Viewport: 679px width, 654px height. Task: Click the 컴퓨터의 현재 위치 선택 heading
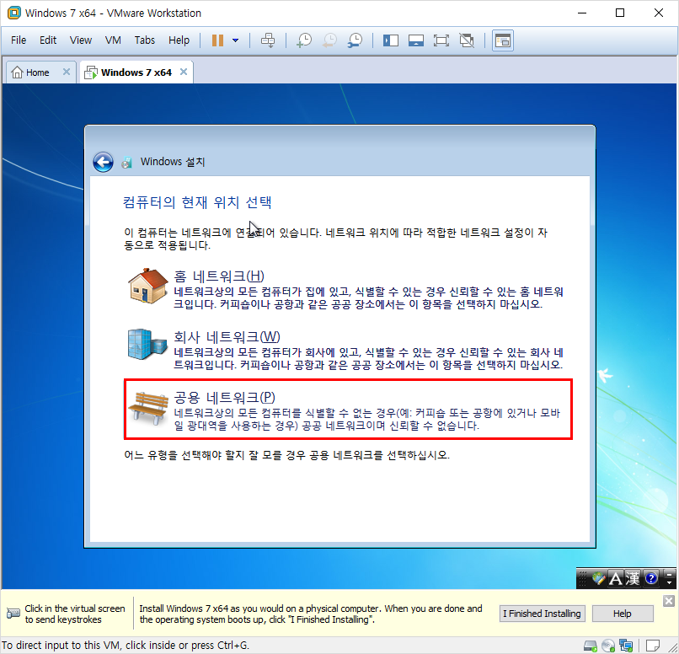[197, 202]
